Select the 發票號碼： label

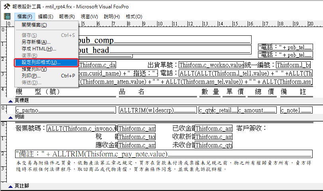click(31, 128)
